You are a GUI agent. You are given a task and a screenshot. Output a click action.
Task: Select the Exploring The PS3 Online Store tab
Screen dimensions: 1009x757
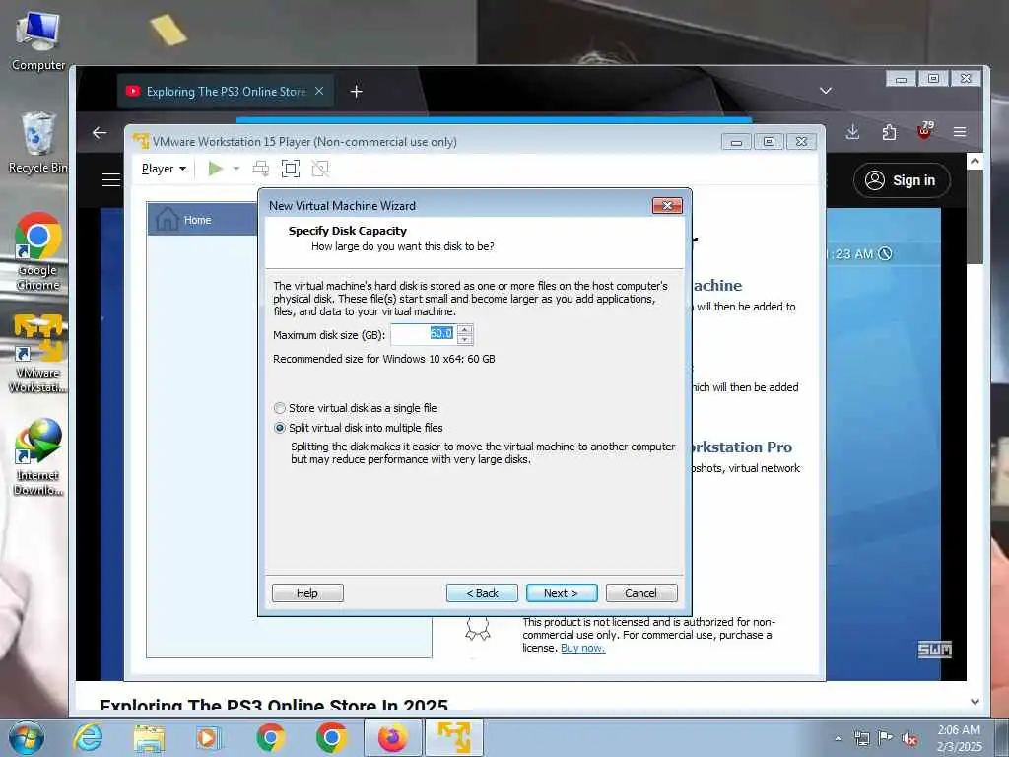point(226,92)
